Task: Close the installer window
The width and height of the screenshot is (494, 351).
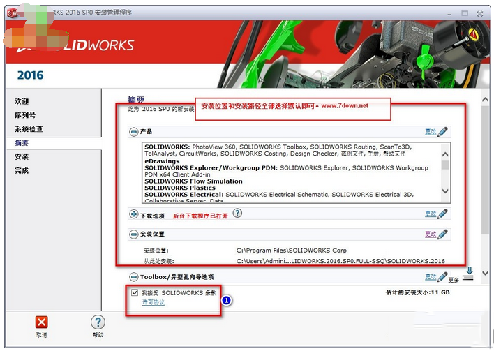Action: (480, 13)
